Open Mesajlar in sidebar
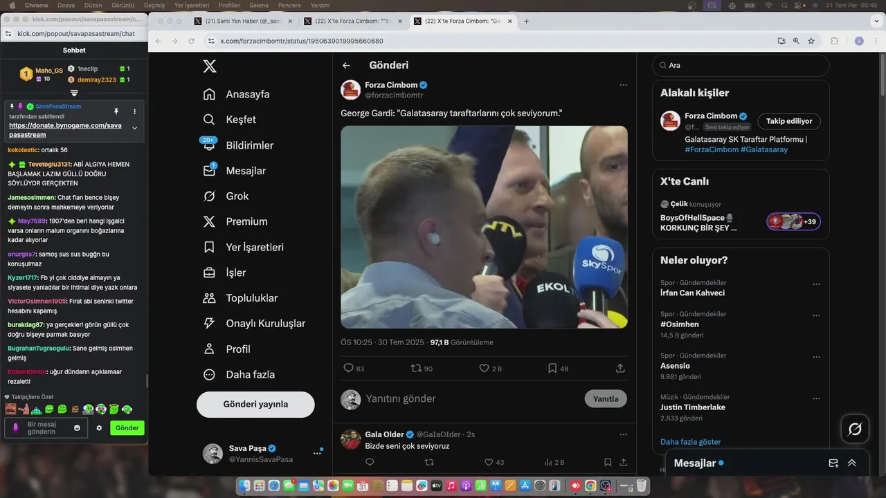This screenshot has width=886, height=498. 234,171
